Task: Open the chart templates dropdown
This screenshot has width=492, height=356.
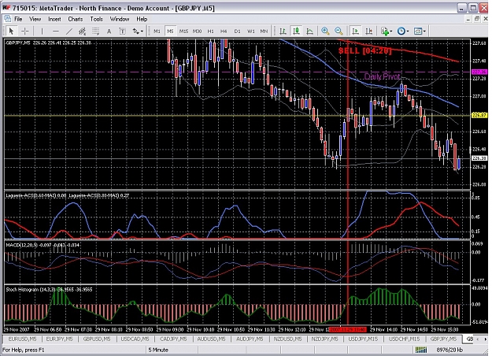Action: [x=420, y=31]
